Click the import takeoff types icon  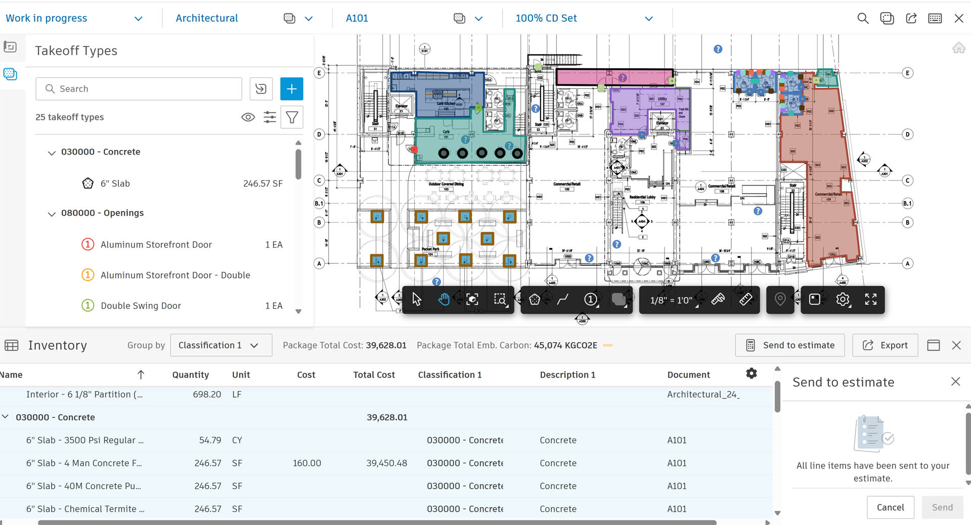pyautogui.click(x=261, y=89)
